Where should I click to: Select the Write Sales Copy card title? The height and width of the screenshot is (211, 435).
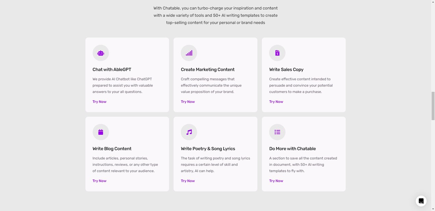[286, 69]
